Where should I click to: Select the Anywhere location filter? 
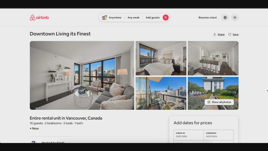pyautogui.click(x=115, y=18)
